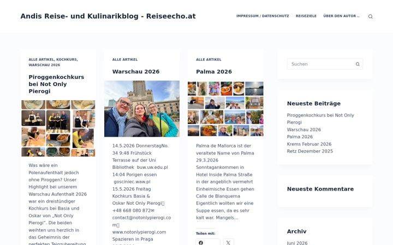Open Über den Autor menu item

click(341, 16)
